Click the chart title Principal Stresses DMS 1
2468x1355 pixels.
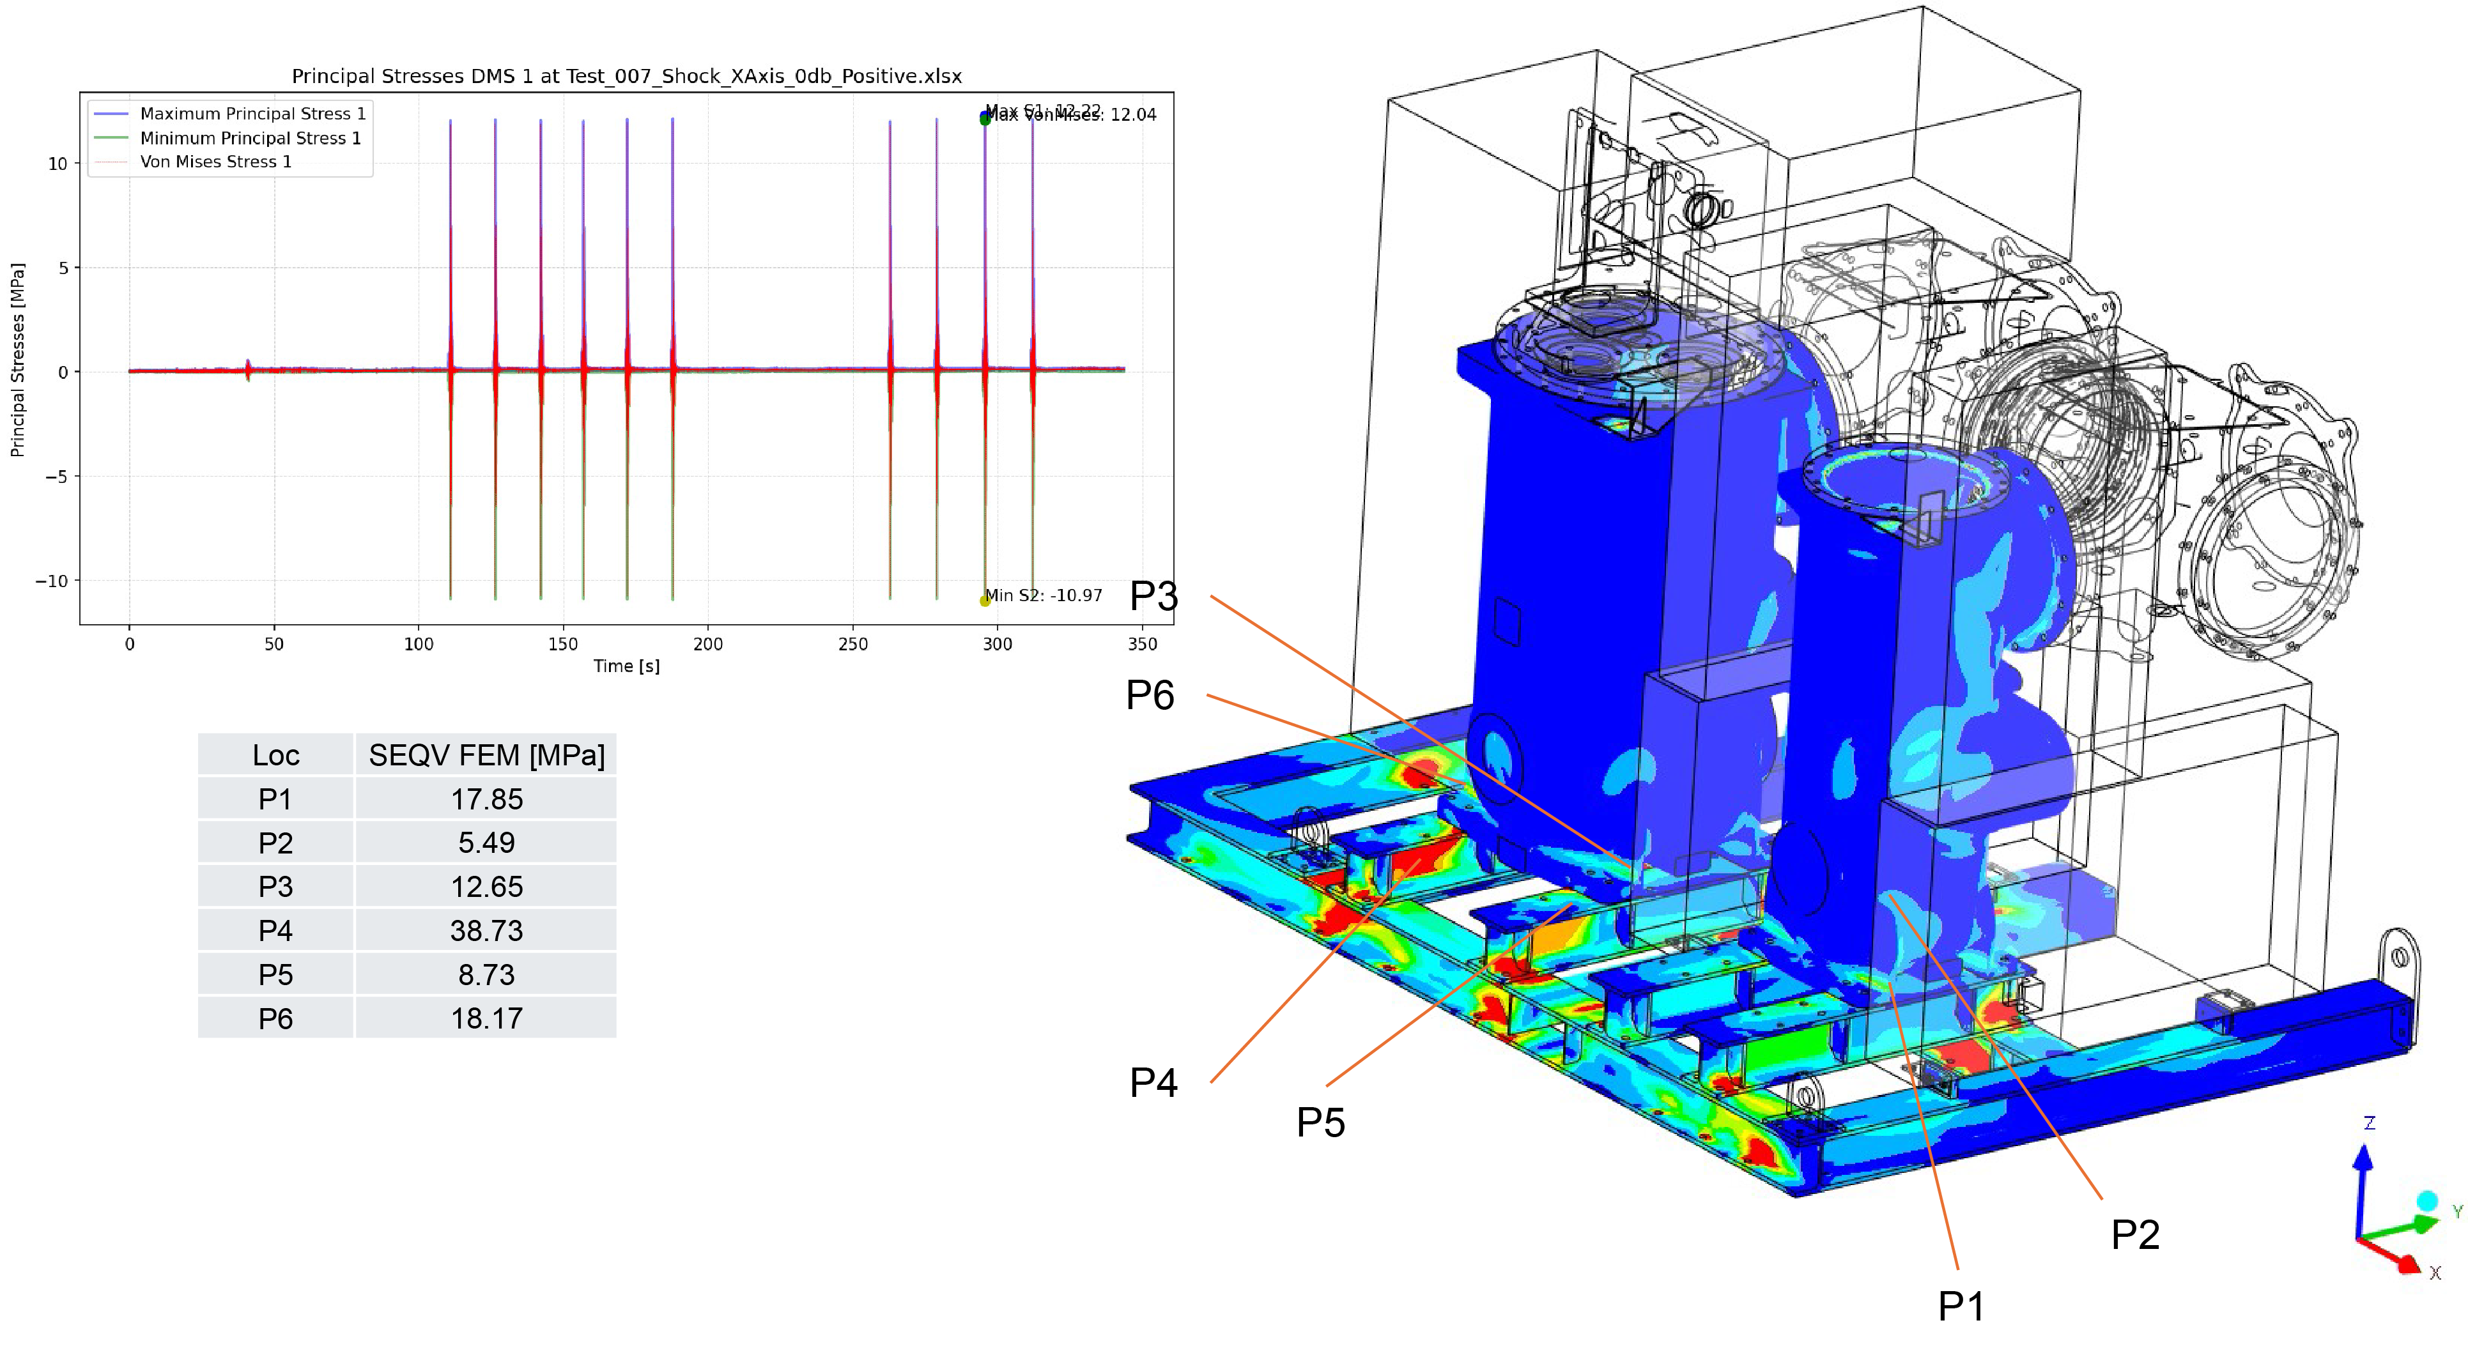pos(626,75)
